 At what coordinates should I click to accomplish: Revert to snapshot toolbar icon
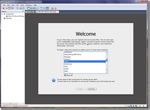(21, 8)
